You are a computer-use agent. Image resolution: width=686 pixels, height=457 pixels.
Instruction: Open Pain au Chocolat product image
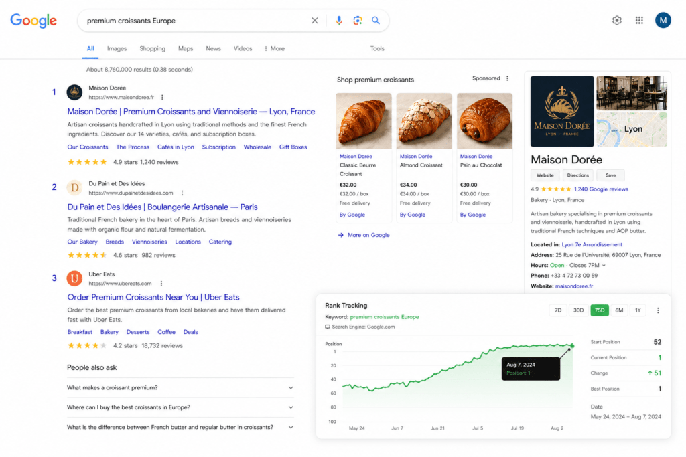point(484,121)
